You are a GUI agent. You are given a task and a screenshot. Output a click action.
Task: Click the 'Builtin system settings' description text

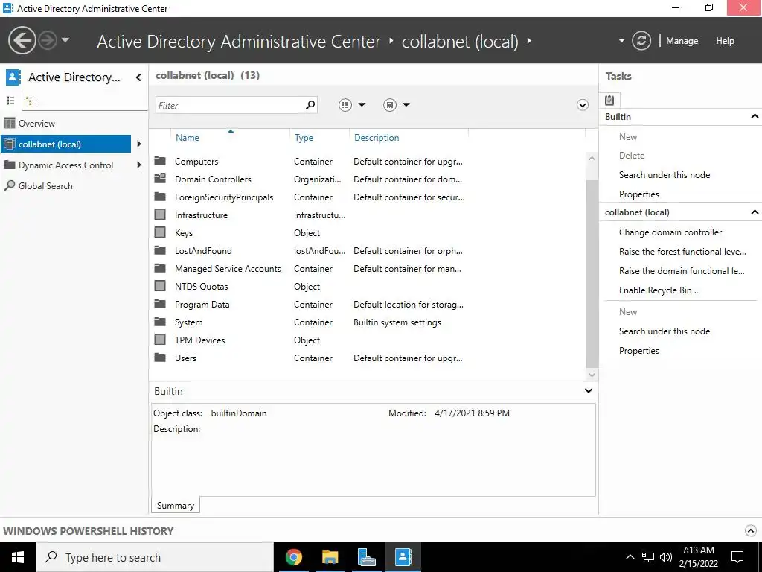click(x=397, y=322)
